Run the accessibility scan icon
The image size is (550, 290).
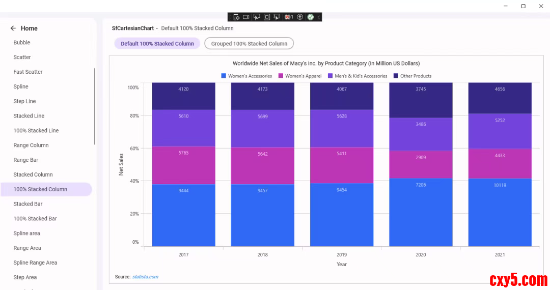(300, 17)
